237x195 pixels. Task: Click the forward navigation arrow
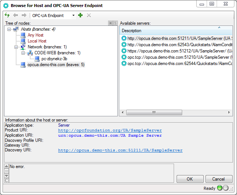point(24,15)
